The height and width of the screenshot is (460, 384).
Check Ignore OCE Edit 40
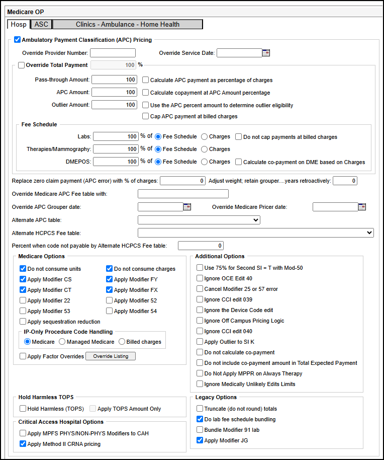(x=200, y=278)
